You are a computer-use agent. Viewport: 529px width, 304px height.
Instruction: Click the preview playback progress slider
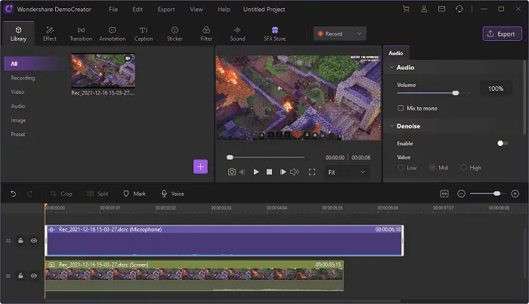coord(266,157)
